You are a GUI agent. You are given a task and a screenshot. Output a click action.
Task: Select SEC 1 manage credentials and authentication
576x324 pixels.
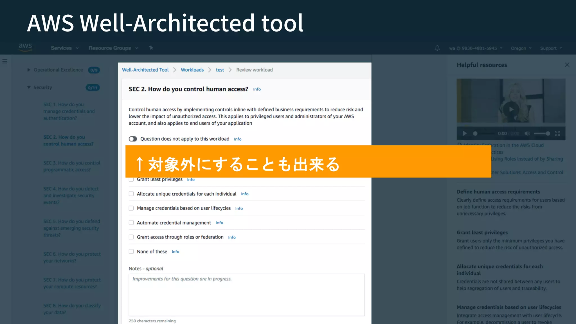click(x=69, y=111)
